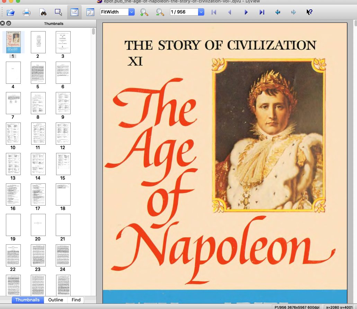The image size is (357, 309).
Task: Float the Thumbnails dock panel
Action: click(9, 23)
